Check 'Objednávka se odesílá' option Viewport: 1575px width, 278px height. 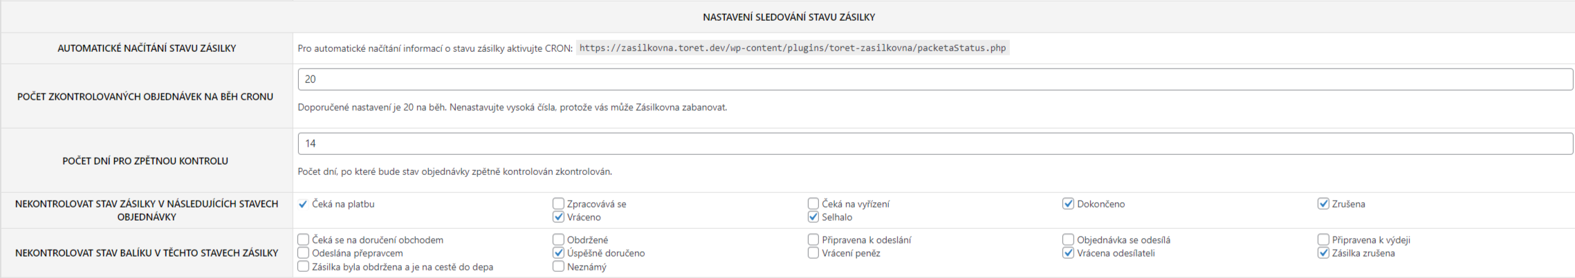coord(1069,240)
